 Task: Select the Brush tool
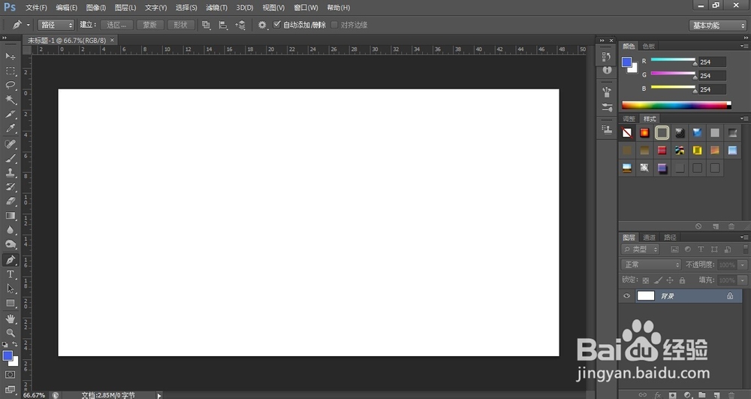[10, 158]
